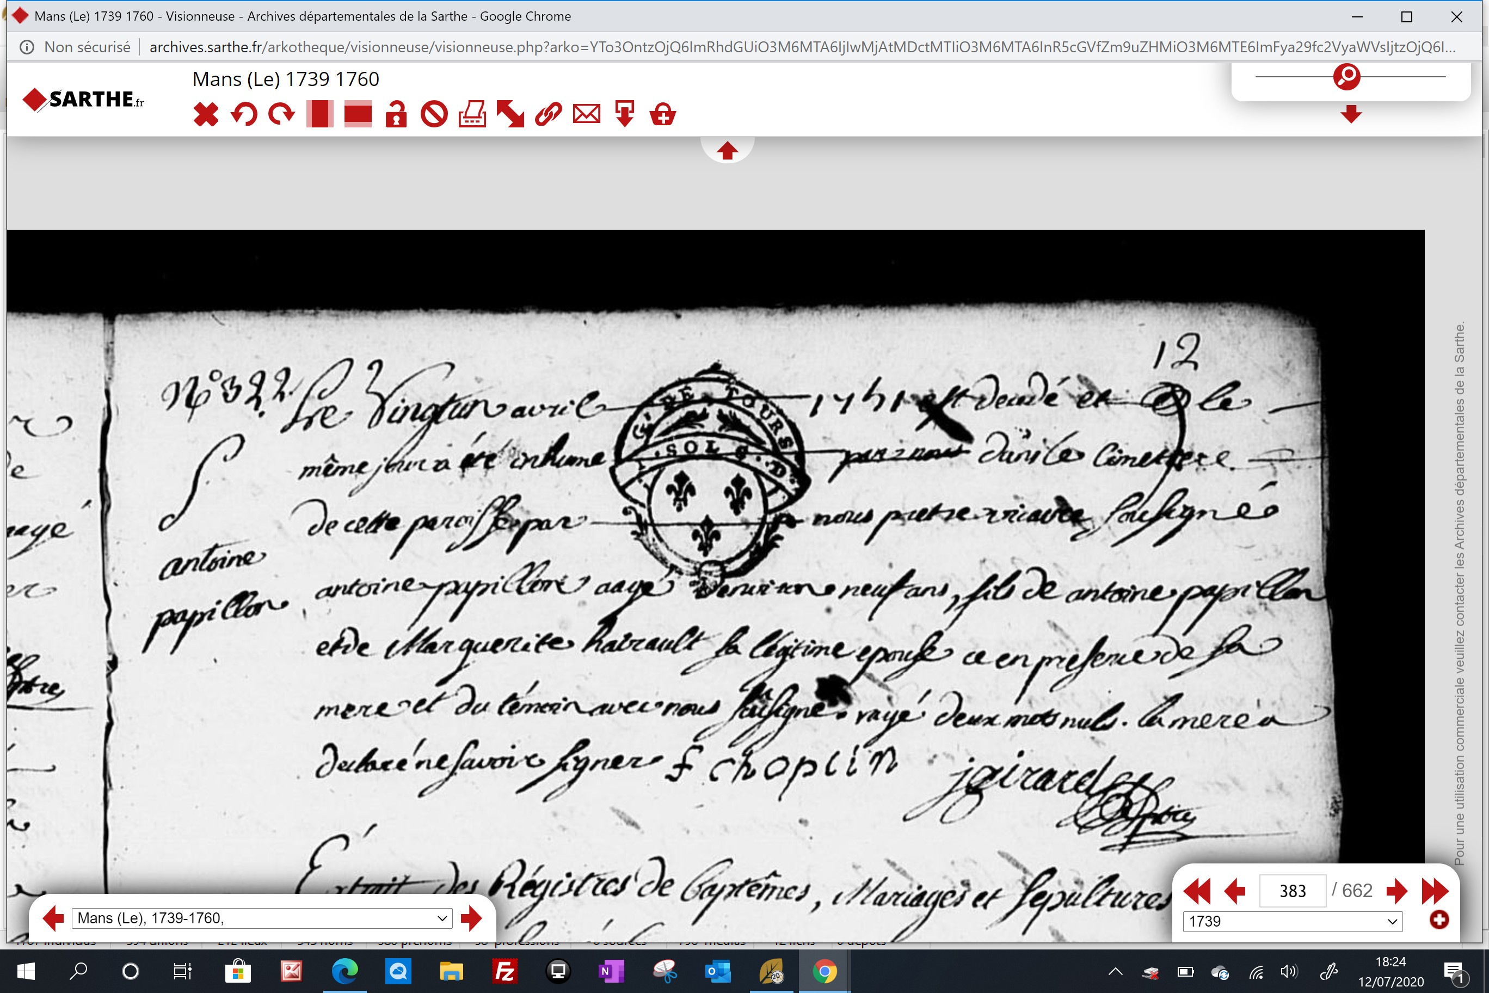Open the Mans (Le), 1739-1760 register dropdown
The height and width of the screenshot is (993, 1489).
coord(262,918)
